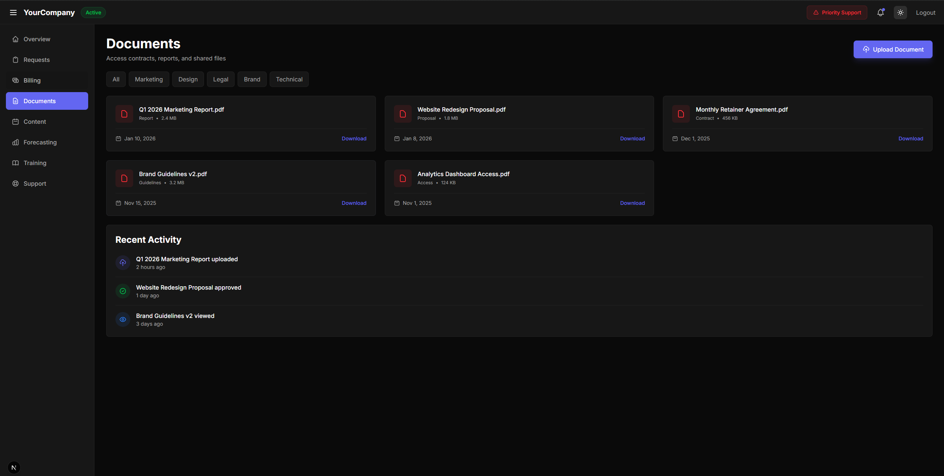The height and width of the screenshot is (476, 944).
Task: Click the eye icon beside Brand Guidelines viewed
Action: pos(123,319)
